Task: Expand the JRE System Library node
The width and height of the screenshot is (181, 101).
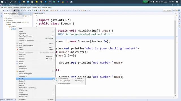Action: [6, 22]
